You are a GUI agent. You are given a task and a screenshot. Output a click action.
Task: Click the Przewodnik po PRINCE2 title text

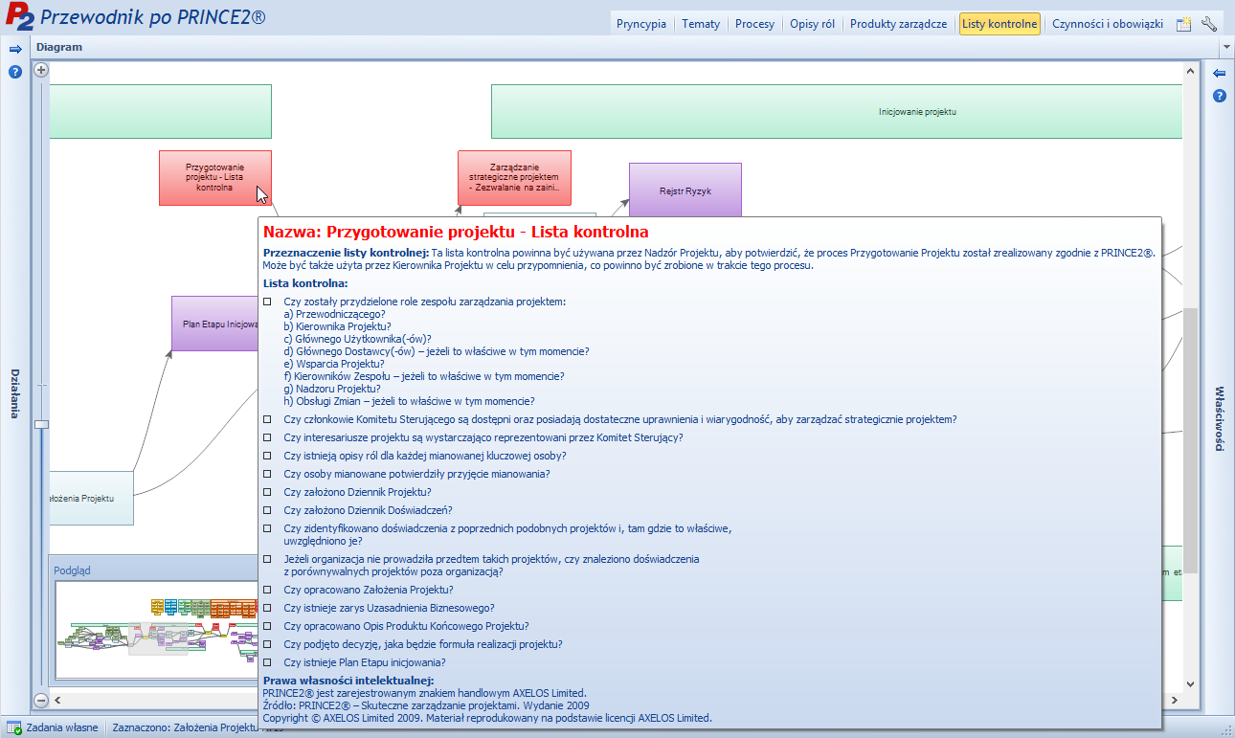(x=153, y=18)
